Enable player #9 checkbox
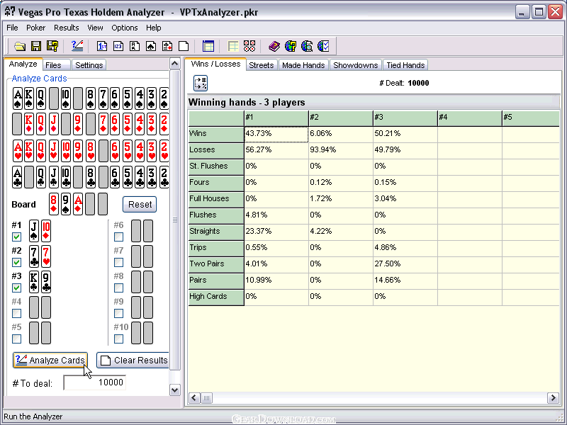 [x=118, y=313]
